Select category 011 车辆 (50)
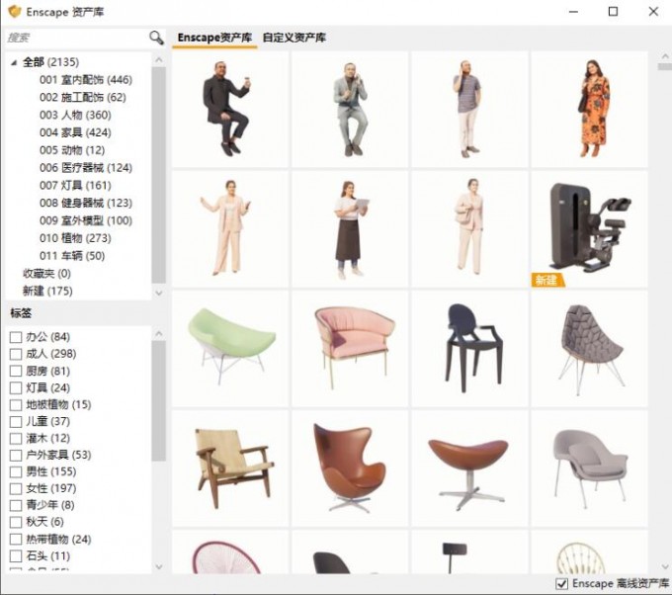The image size is (672, 595). point(72,255)
